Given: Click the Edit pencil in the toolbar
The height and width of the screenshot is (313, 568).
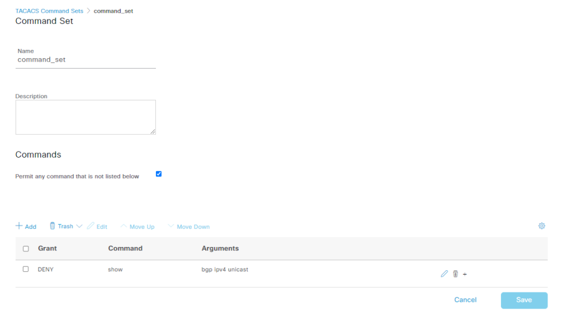Looking at the screenshot, I should (91, 226).
